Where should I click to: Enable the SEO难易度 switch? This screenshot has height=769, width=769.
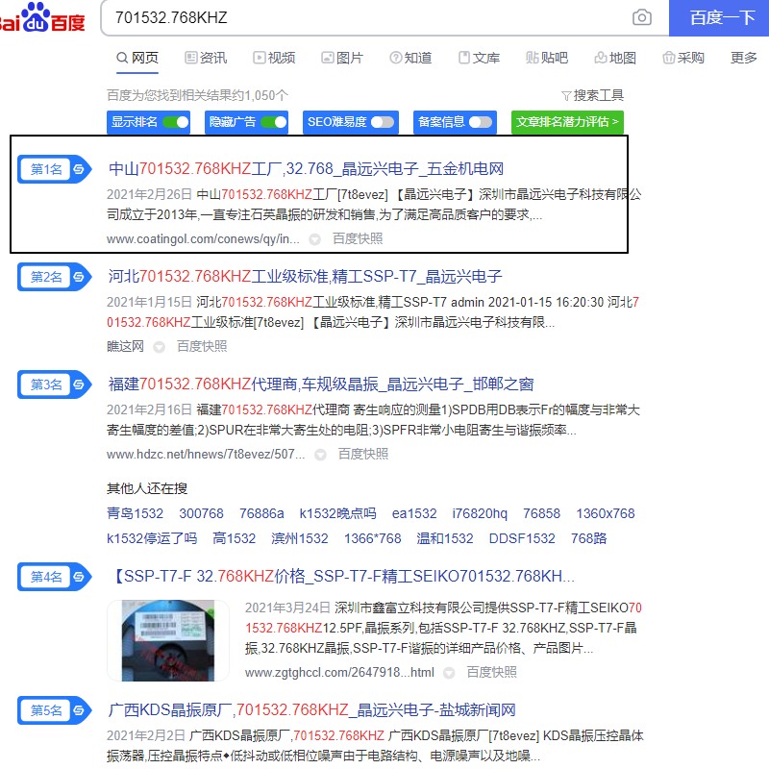383,122
